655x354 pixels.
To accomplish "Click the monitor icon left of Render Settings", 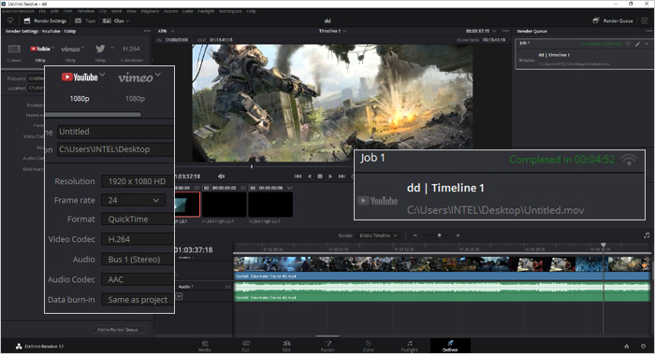I will click(x=10, y=21).
